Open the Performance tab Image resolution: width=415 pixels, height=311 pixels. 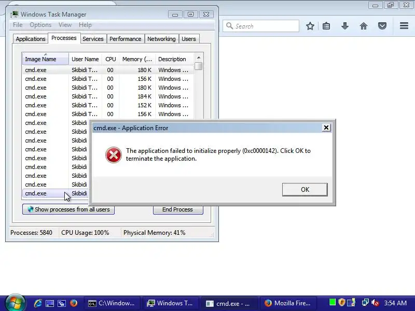(125, 39)
